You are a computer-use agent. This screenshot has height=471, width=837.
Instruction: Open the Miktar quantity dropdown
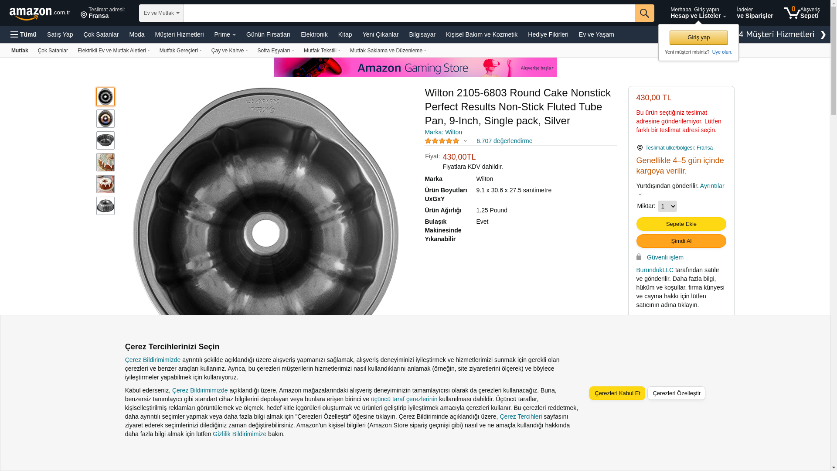(667, 206)
